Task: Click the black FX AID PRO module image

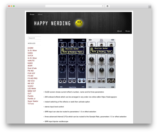Action: (72, 64)
